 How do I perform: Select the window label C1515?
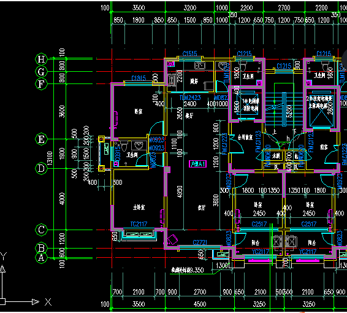click(189, 53)
